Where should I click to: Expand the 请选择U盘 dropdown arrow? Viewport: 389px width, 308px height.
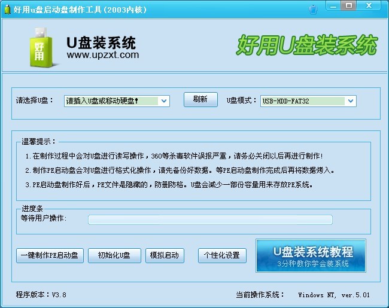click(164, 101)
